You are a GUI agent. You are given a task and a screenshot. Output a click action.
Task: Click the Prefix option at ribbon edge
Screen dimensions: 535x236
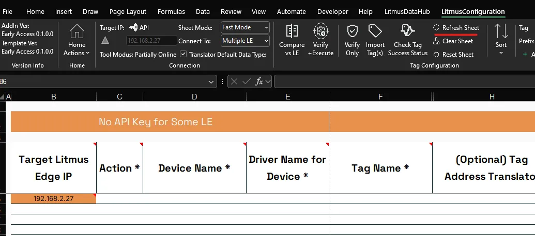click(526, 41)
